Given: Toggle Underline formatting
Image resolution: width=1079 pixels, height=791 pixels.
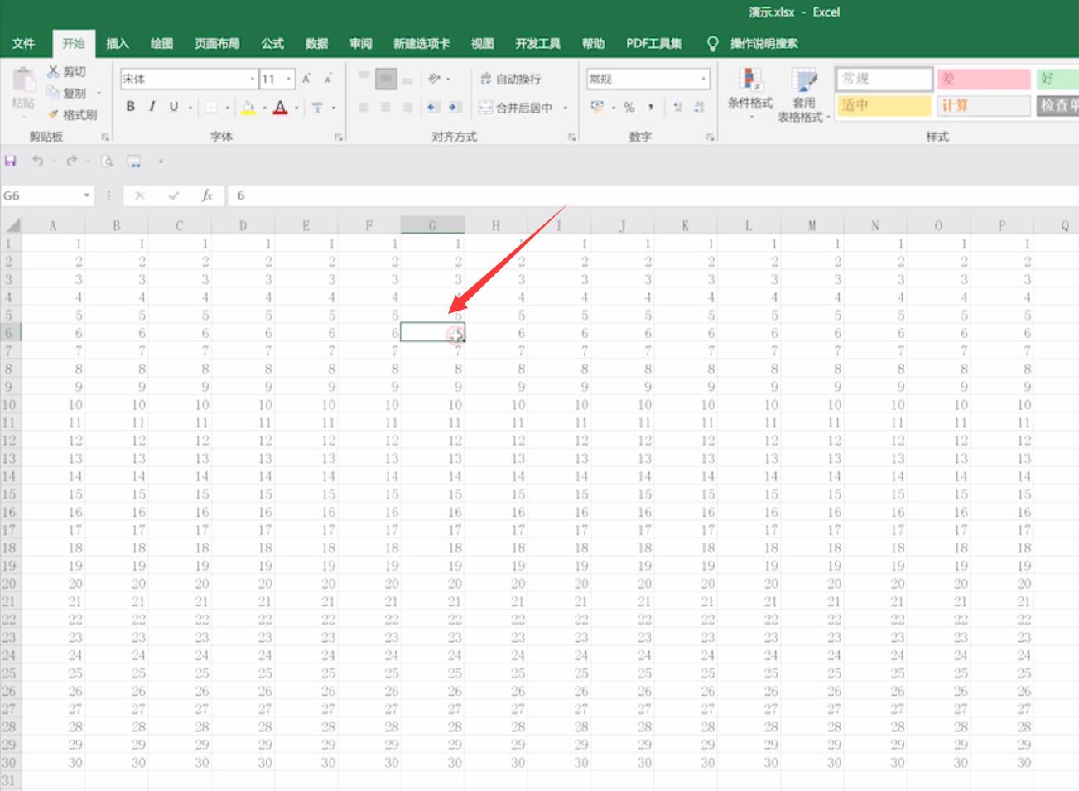Looking at the screenshot, I should [173, 107].
